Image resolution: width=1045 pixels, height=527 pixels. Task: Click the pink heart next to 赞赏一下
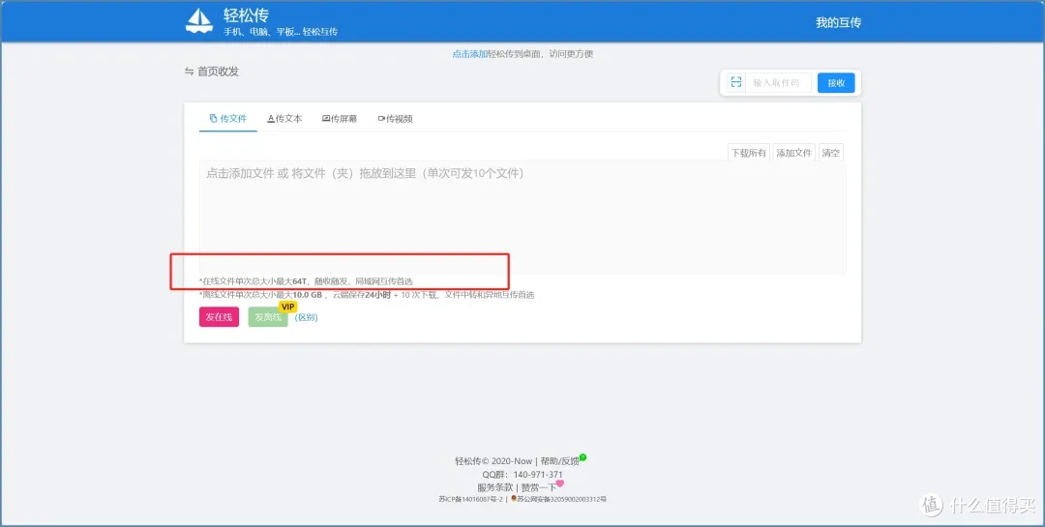(560, 483)
